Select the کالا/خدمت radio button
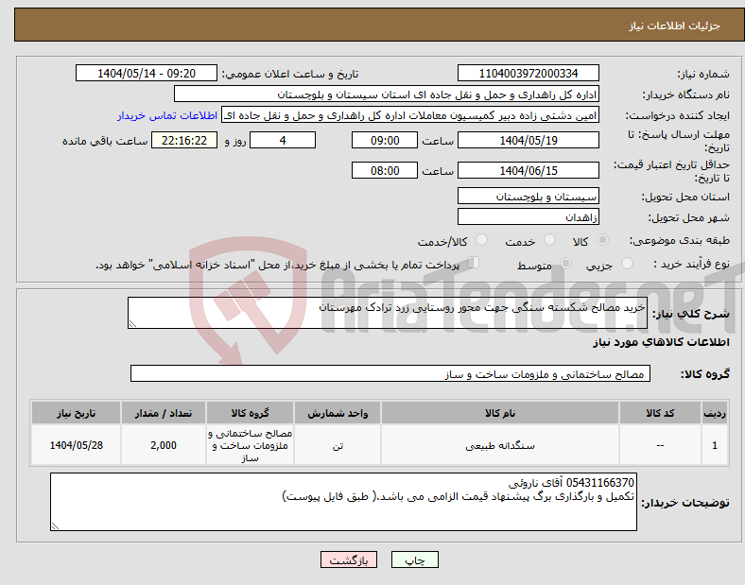The width and height of the screenshot is (745, 585). (481, 240)
